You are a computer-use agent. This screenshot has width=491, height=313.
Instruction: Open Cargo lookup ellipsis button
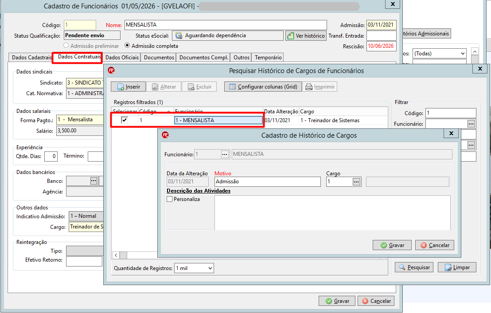tap(356, 182)
